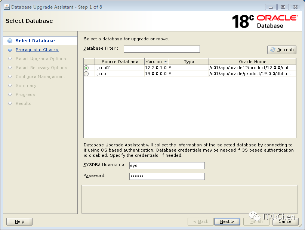Click the oracle product 19.0.0 home path
Viewport: 305px width, 230px height.
point(252,74)
